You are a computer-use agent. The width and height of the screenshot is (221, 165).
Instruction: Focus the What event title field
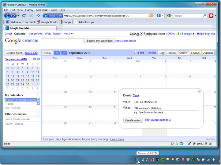pos(166,109)
